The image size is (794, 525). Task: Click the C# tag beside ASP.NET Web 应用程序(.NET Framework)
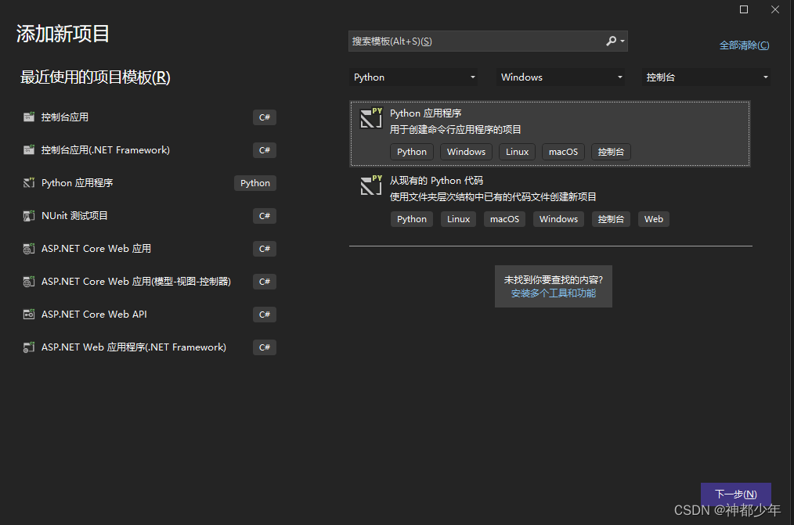tap(265, 347)
